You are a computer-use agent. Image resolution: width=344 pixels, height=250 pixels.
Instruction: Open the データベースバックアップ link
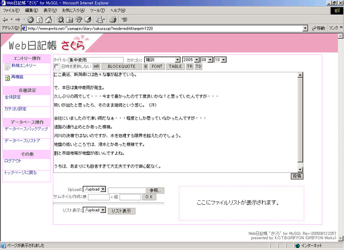tap(26, 129)
